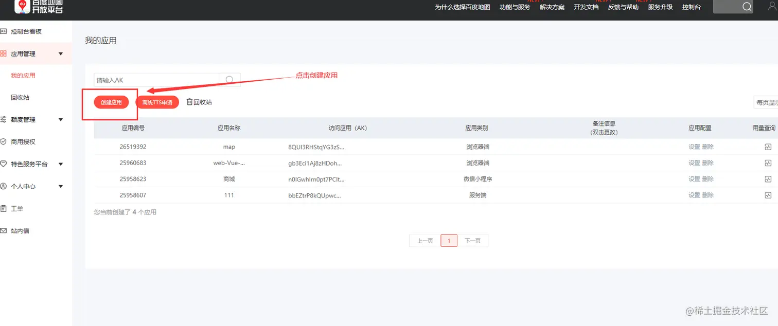The height and width of the screenshot is (326, 778).
Task: Expand the 特色服务平台 arrow in sidebar
Action: (x=61, y=165)
